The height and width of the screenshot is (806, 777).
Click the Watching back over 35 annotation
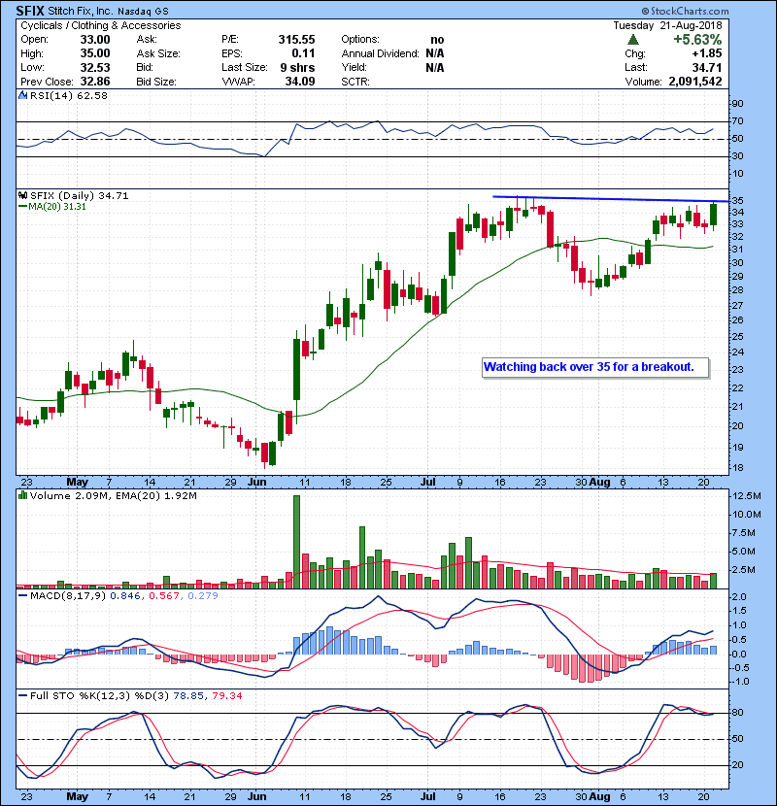click(x=595, y=367)
